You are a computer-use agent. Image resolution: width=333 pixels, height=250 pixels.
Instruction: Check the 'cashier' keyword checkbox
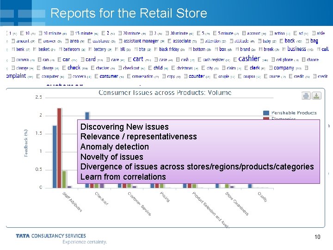(x=235, y=60)
